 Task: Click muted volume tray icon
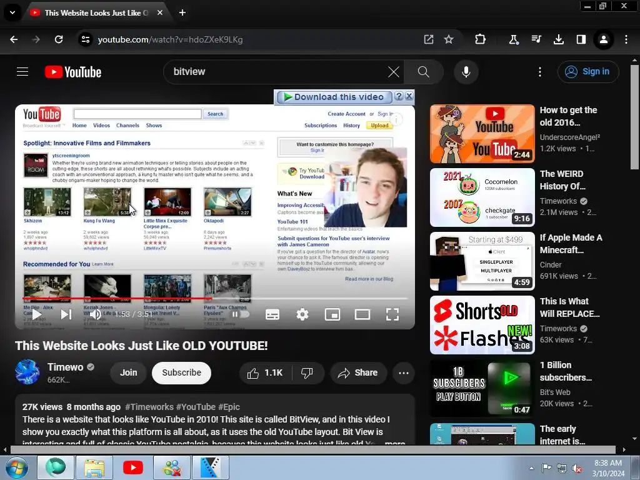pos(577,468)
